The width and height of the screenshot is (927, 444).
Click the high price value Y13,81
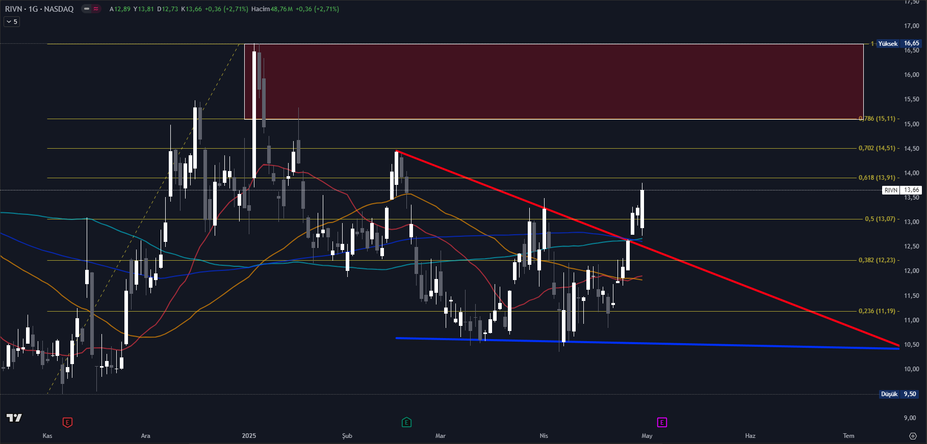click(x=143, y=9)
